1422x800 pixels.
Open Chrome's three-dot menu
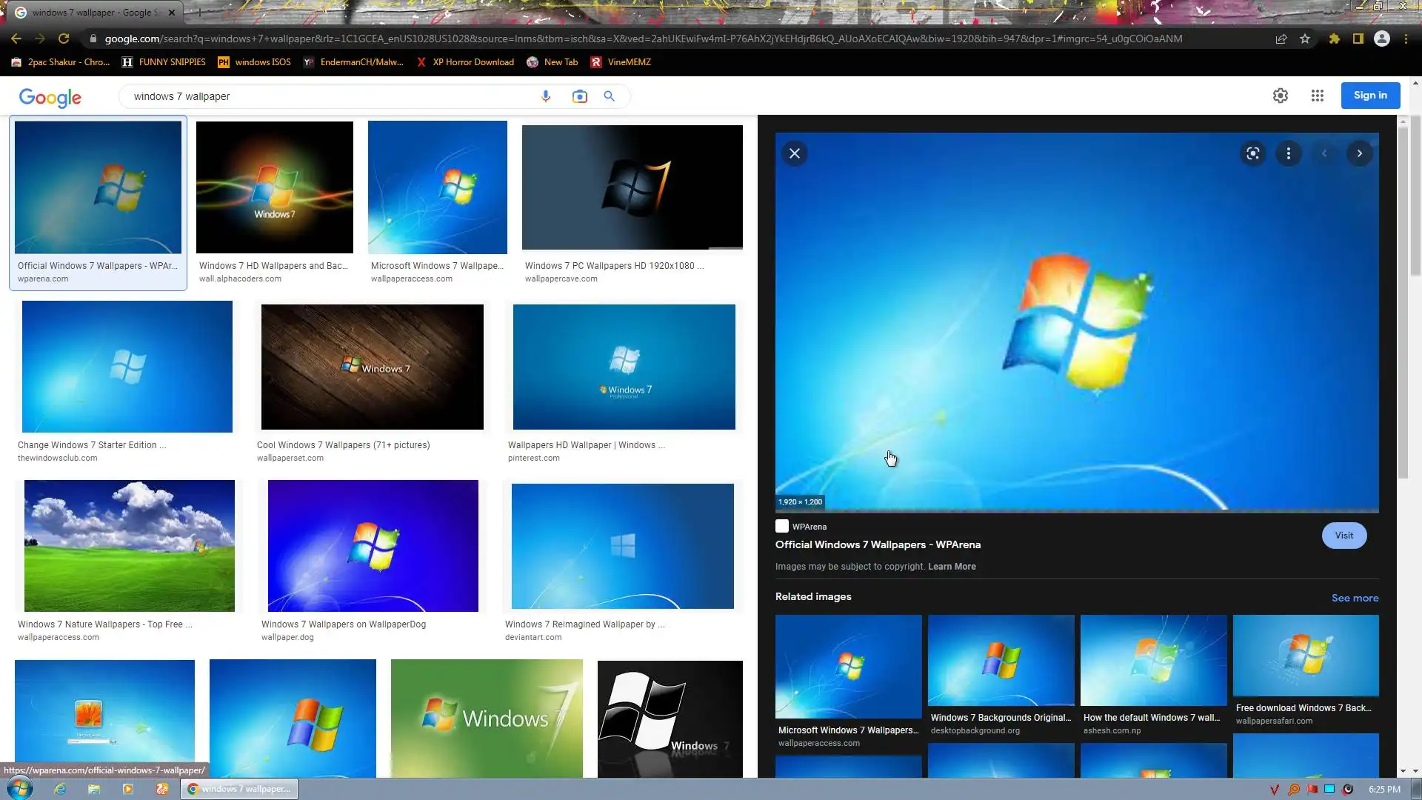coord(1406,39)
